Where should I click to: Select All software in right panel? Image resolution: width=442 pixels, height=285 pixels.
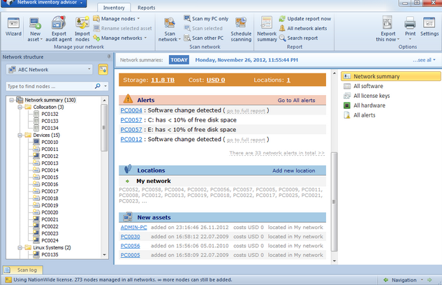coord(364,86)
